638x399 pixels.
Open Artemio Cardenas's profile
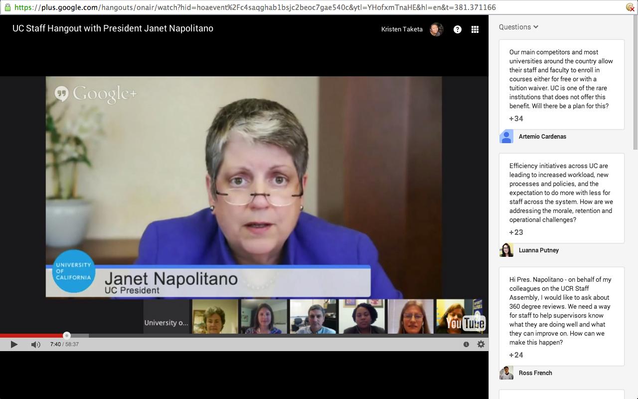(x=542, y=137)
